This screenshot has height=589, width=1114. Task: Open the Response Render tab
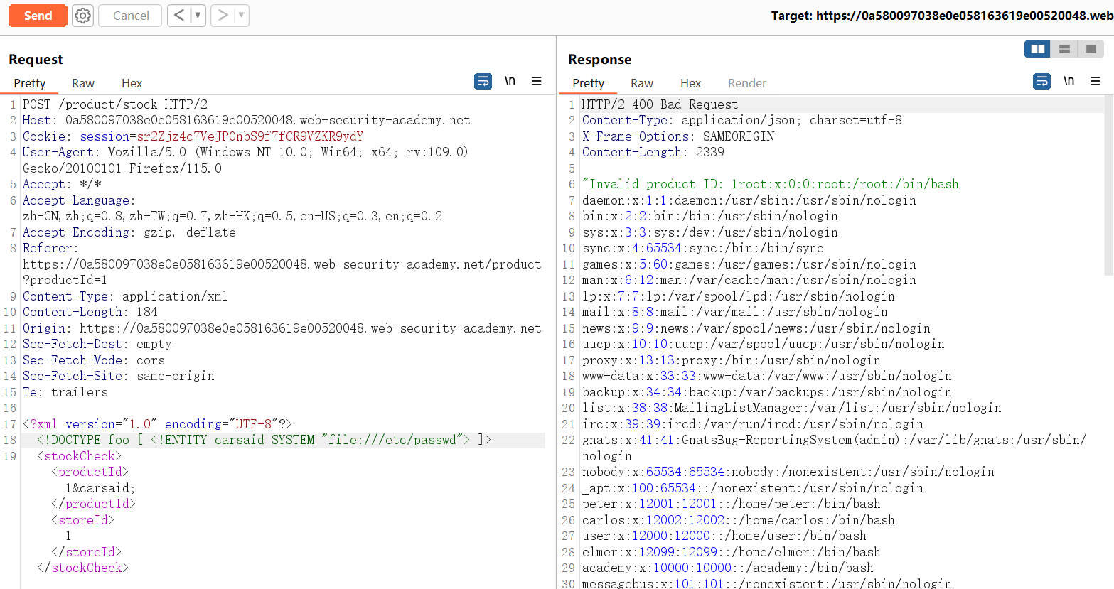point(747,83)
